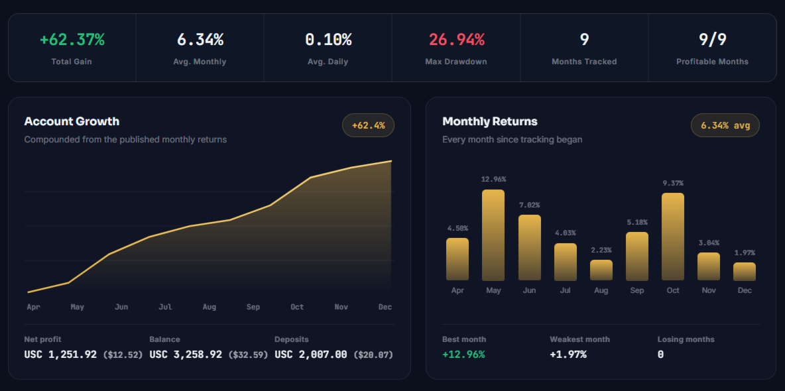Click the Account Growth heading
The image size is (785, 391).
coord(72,121)
